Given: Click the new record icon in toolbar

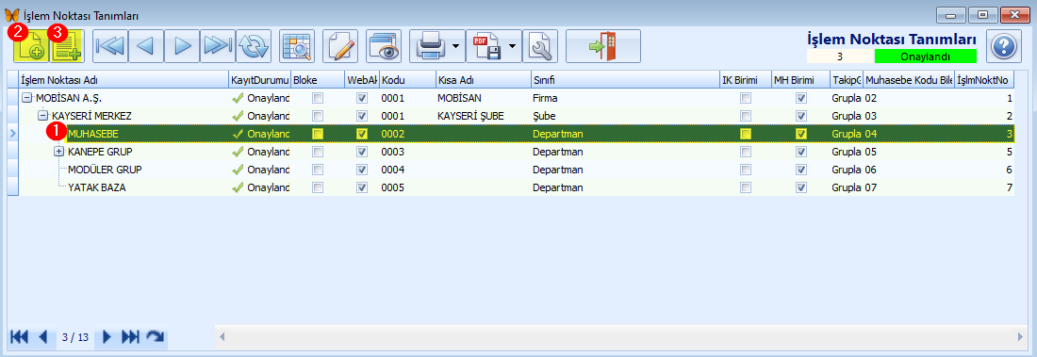Looking at the screenshot, I should pyautogui.click(x=30, y=45).
